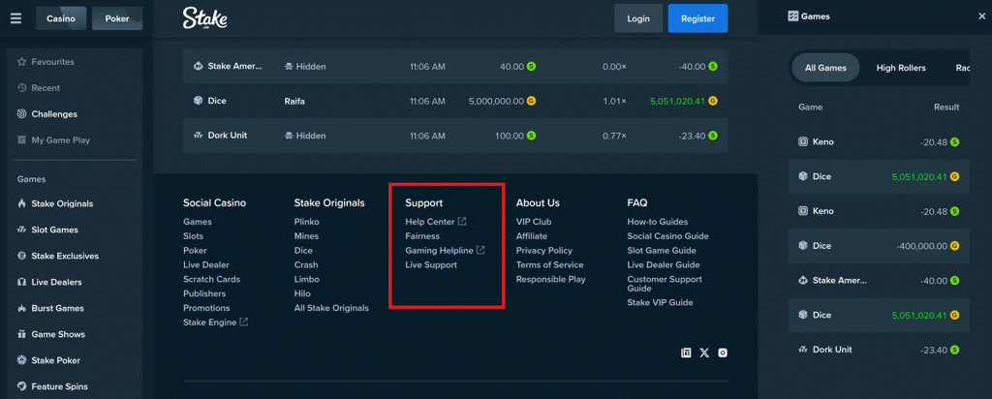Click the Dork Unit icon in Games panel
The width and height of the screenshot is (992, 399).
803,350
